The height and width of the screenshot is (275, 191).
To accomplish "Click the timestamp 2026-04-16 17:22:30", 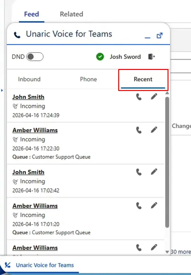I will 36,149.
